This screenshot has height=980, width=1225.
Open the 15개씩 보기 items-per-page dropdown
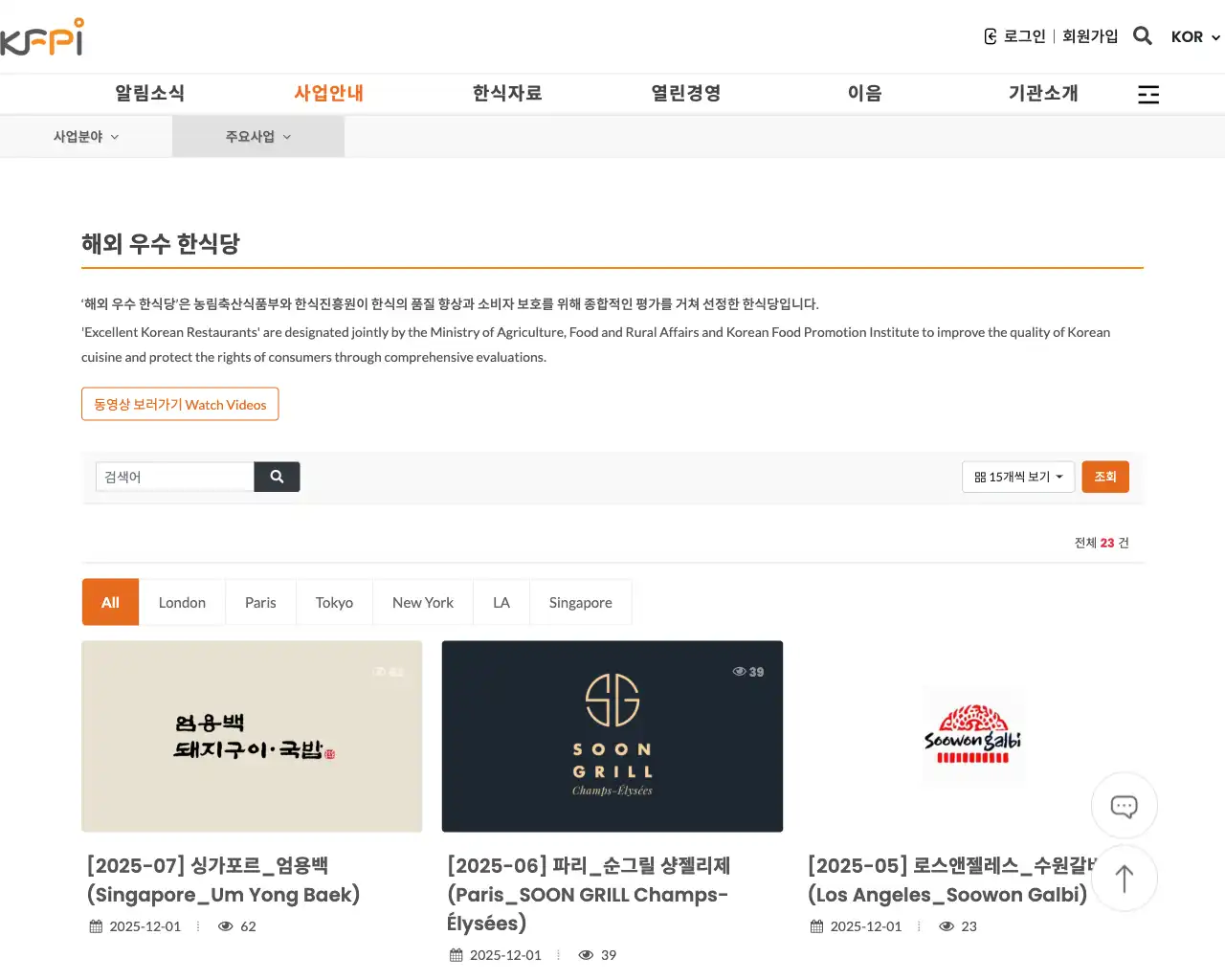1018,477
